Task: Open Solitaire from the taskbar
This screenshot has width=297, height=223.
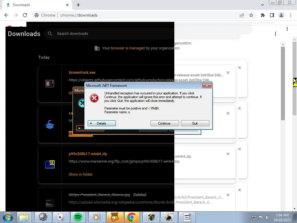Action: click(61, 217)
